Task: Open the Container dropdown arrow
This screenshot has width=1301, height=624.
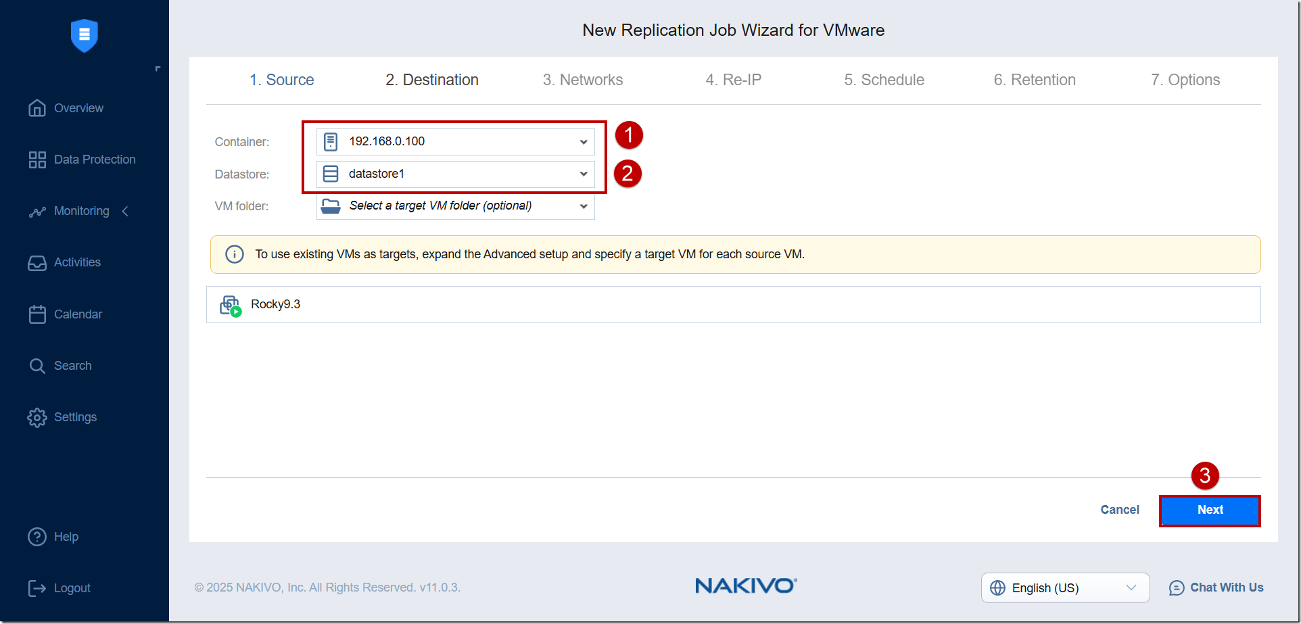Action: click(x=584, y=142)
